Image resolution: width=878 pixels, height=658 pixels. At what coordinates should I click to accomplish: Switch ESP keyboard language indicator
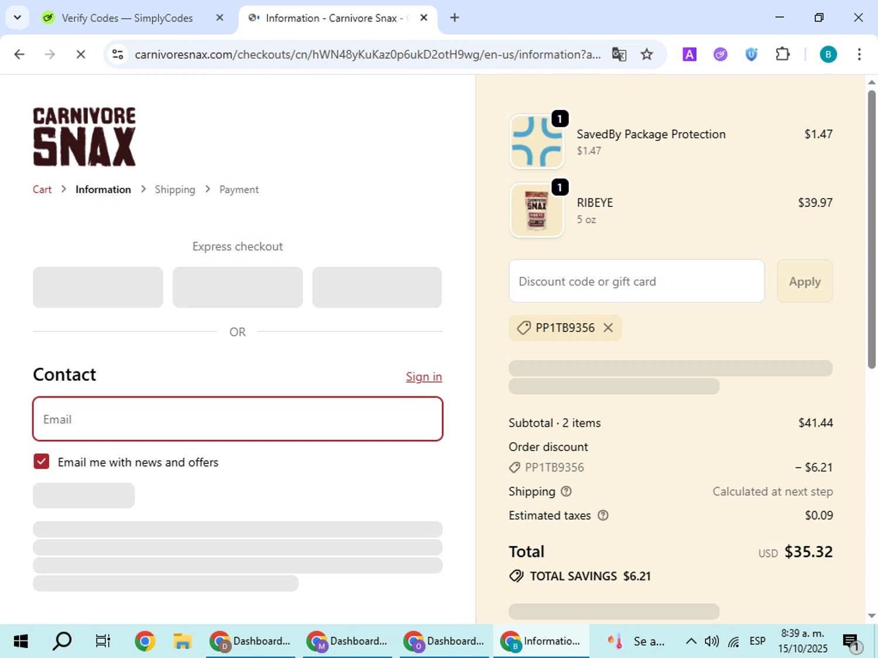757,641
